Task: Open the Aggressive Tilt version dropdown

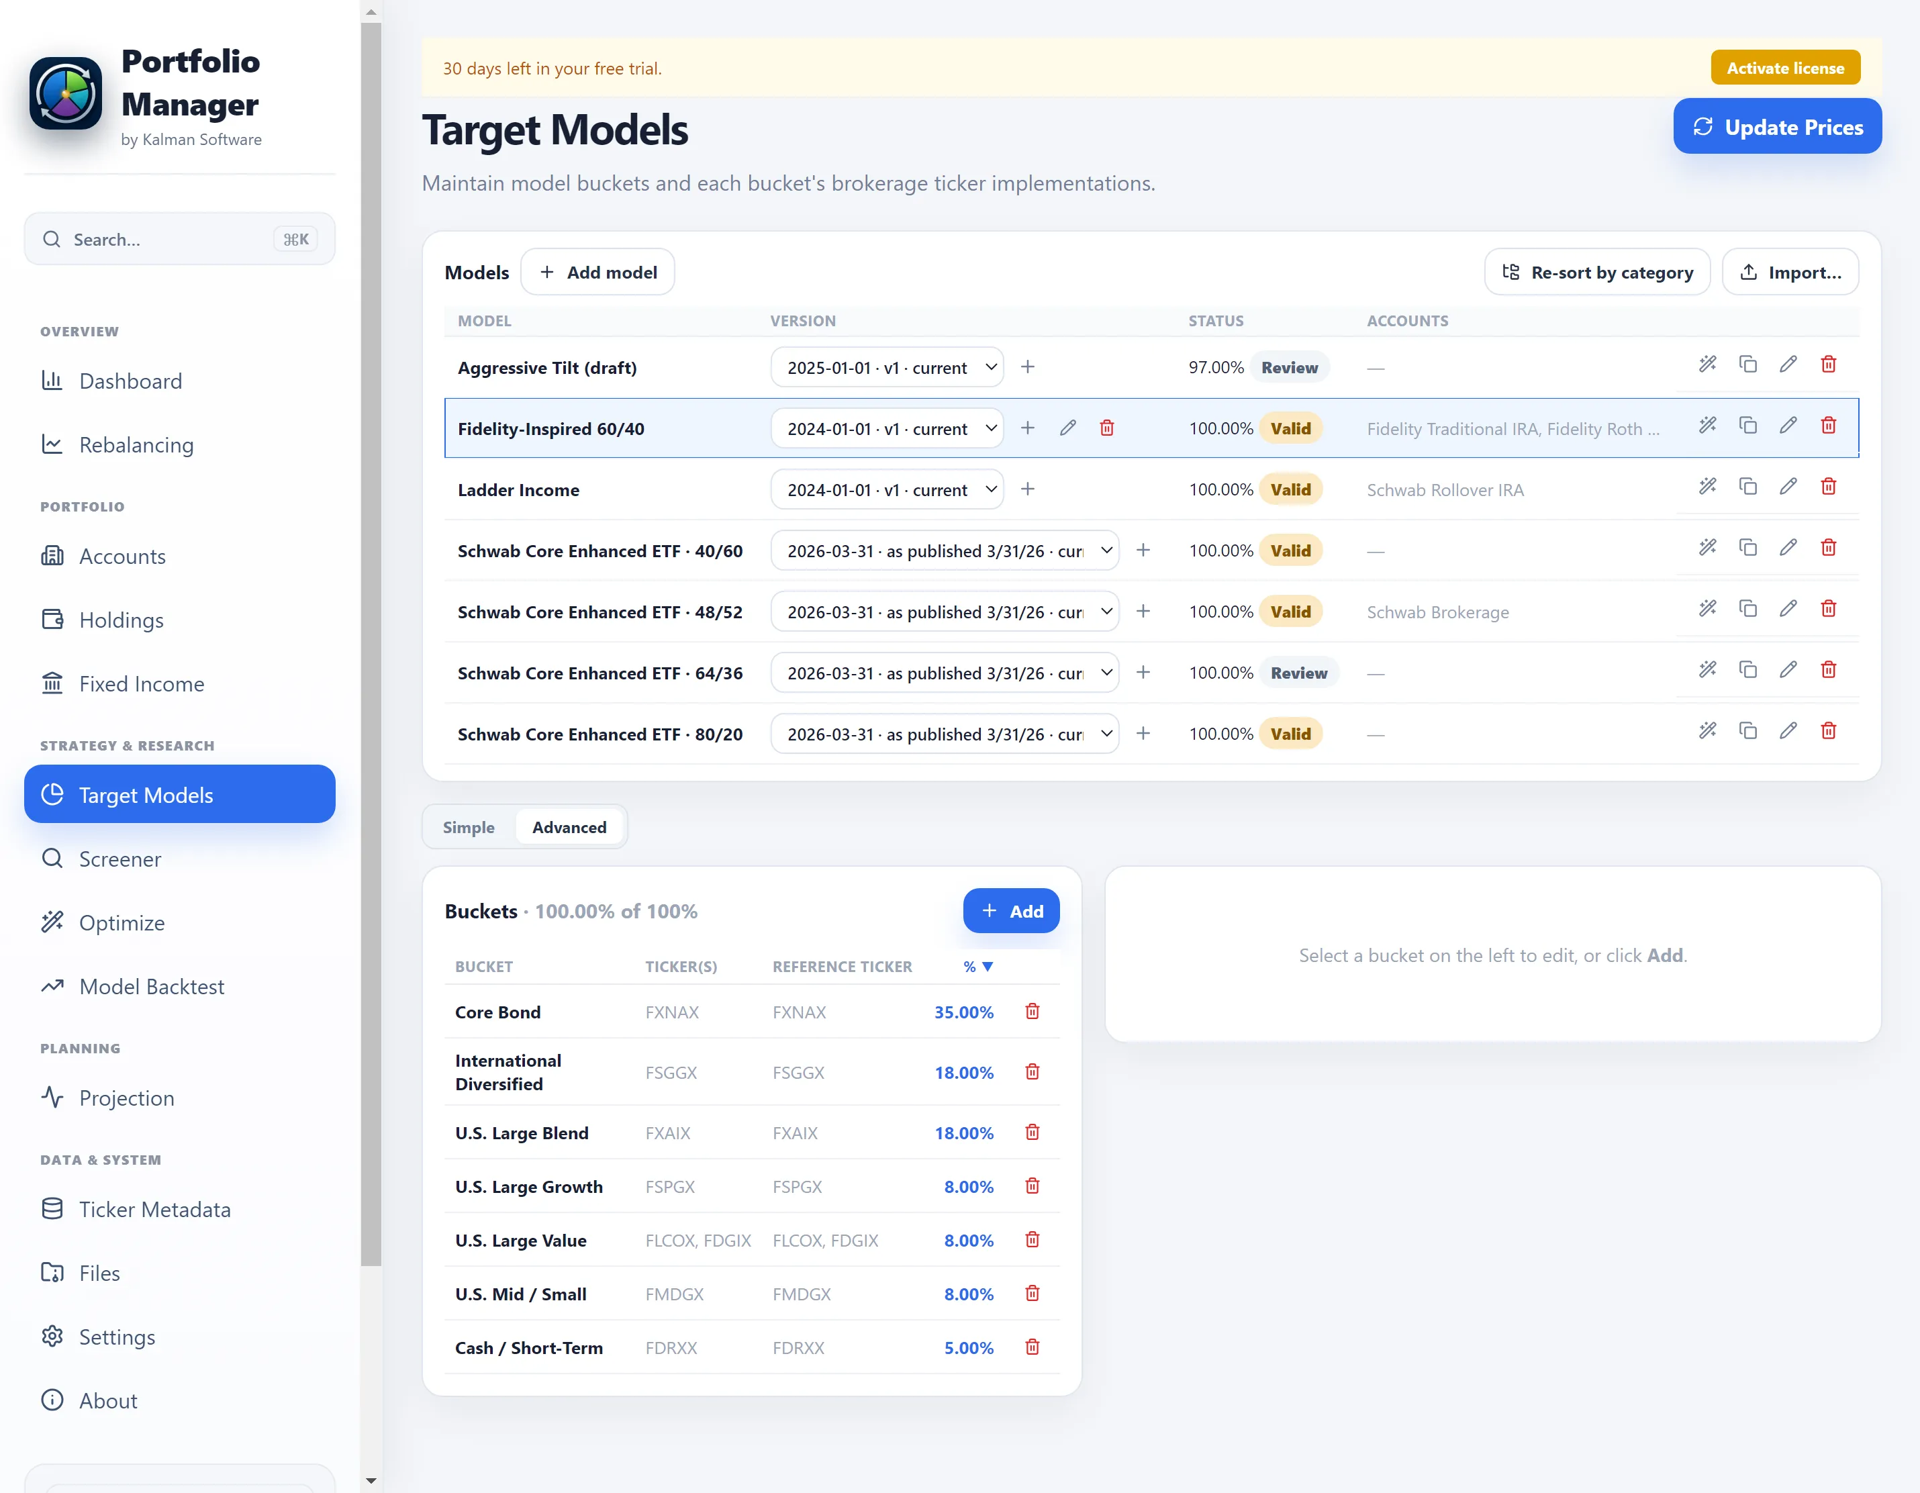Action: point(887,367)
